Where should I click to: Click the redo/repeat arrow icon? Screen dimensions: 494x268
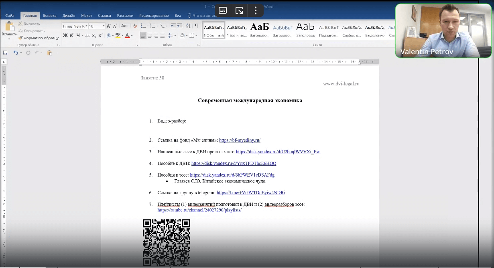point(28,53)
